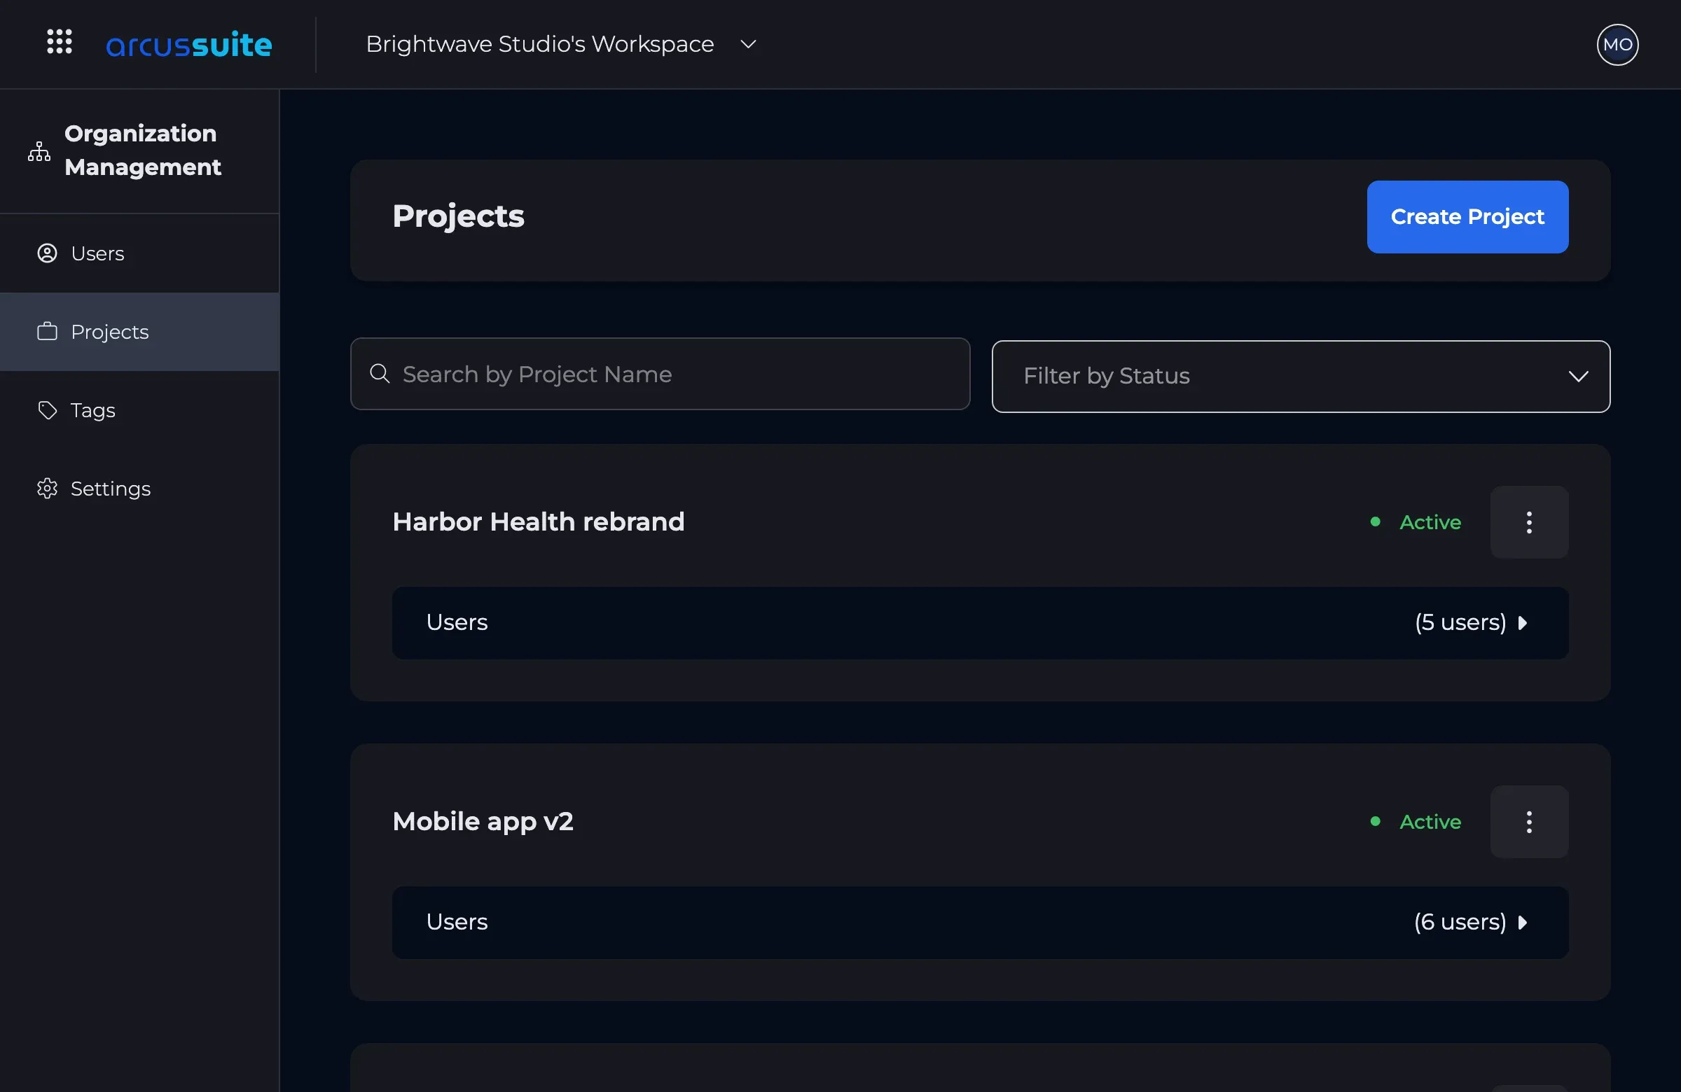Viewport: 1681px width, 1092px height.
Task: Click Active status of Mobile app v2
Action: coord(1416,822)
